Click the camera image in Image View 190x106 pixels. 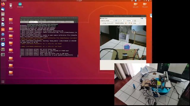pos(123,42)
